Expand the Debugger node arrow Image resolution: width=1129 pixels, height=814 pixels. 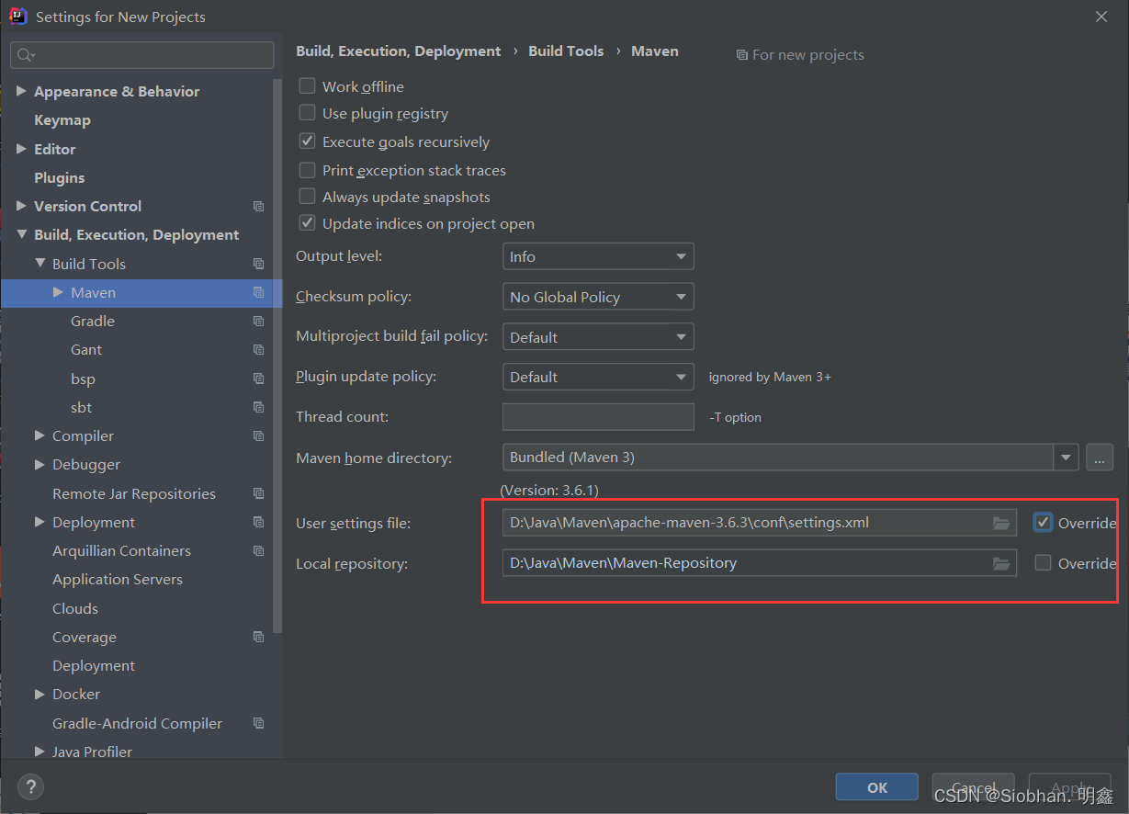pos(40,465)
